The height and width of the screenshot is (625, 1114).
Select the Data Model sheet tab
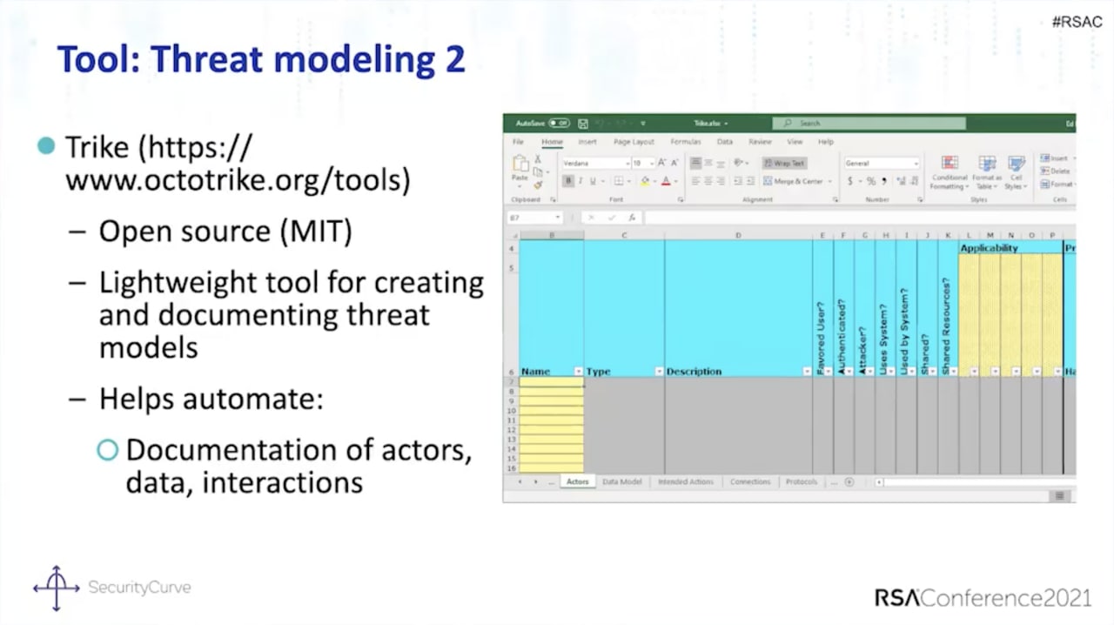622,481
